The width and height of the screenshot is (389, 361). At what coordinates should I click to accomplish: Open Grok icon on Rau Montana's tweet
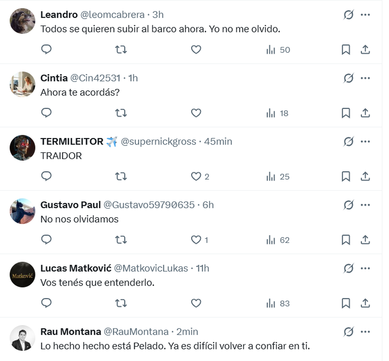coord(348,331)
